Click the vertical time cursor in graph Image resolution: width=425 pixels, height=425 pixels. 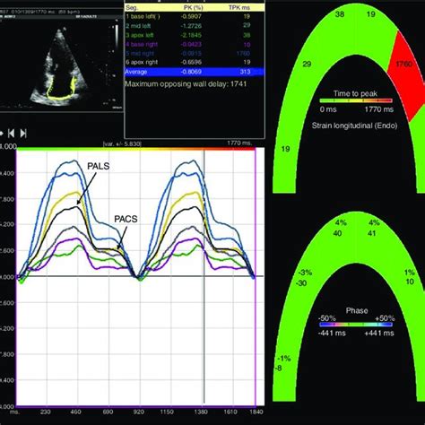[x=204, y=276]
